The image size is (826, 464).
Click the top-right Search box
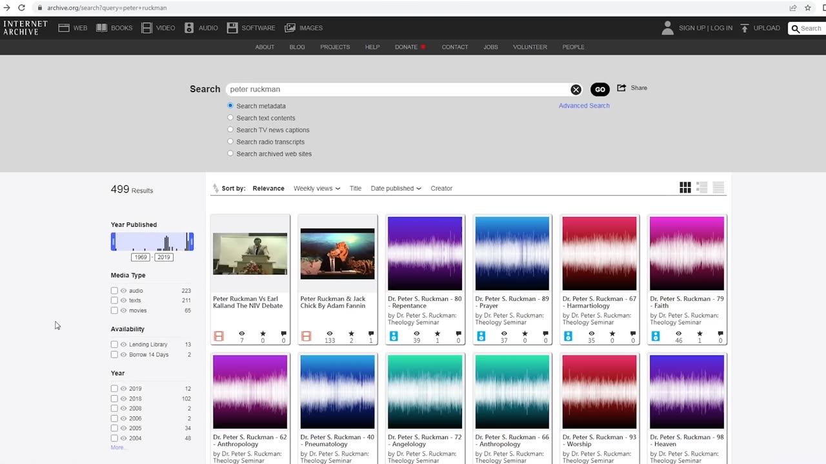pos(807,28)
